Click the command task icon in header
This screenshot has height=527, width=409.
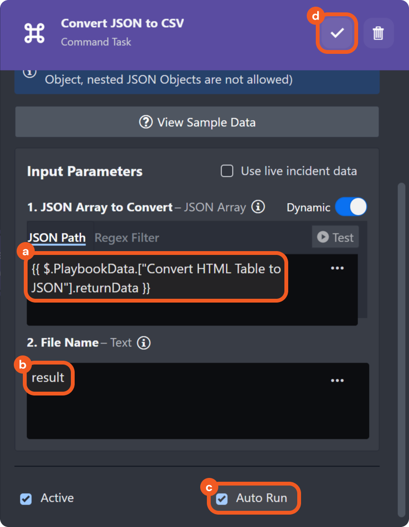click(x=34, y=32)
